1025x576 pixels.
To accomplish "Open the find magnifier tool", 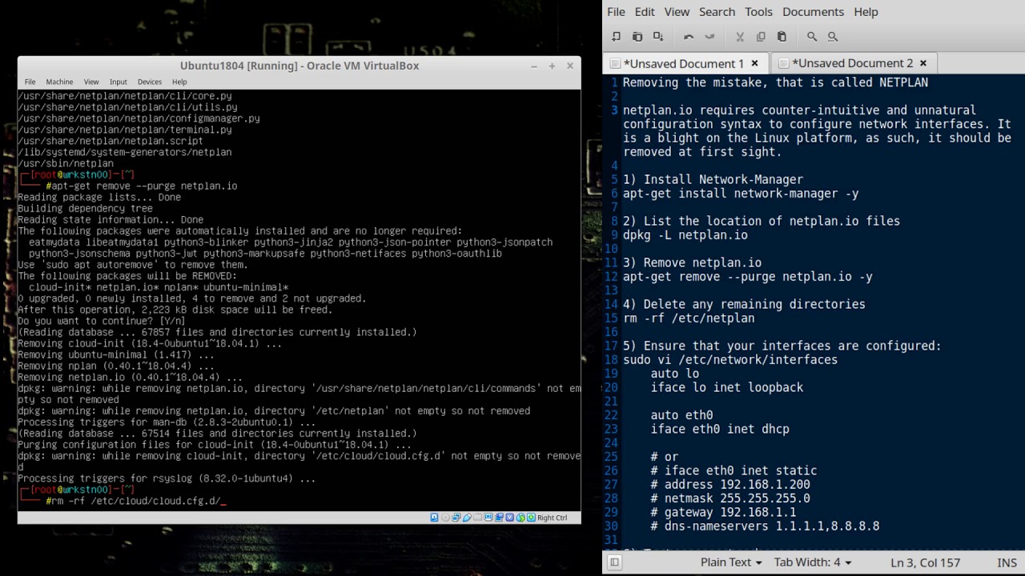I will [x=812, y=37].
